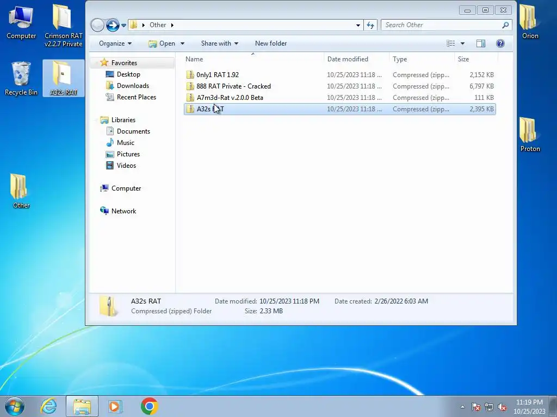Image resolution: width=557 pixels, height=417 pixels.
Task: Click the taskbar clock 11:19 PM
Action: click(529, 402)
